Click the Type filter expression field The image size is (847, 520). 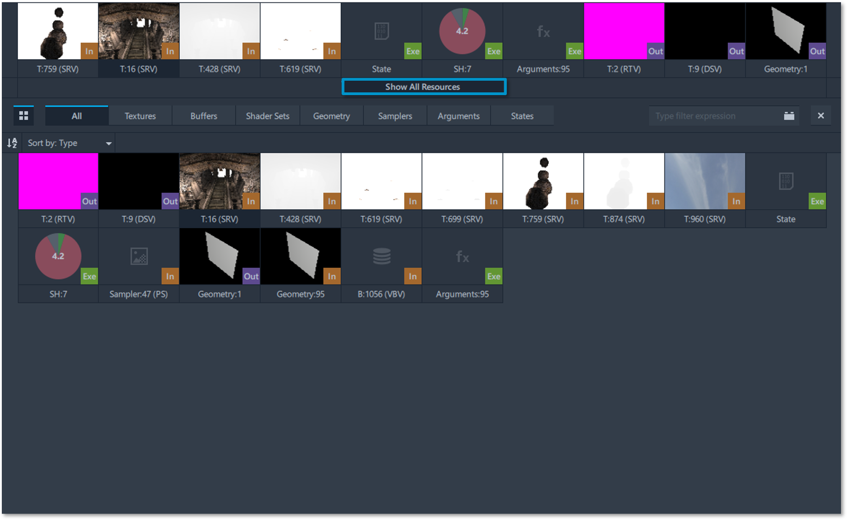(x=714, y=116)
